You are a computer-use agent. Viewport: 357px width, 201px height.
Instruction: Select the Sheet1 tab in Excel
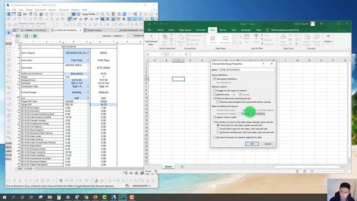pos(168,166)
